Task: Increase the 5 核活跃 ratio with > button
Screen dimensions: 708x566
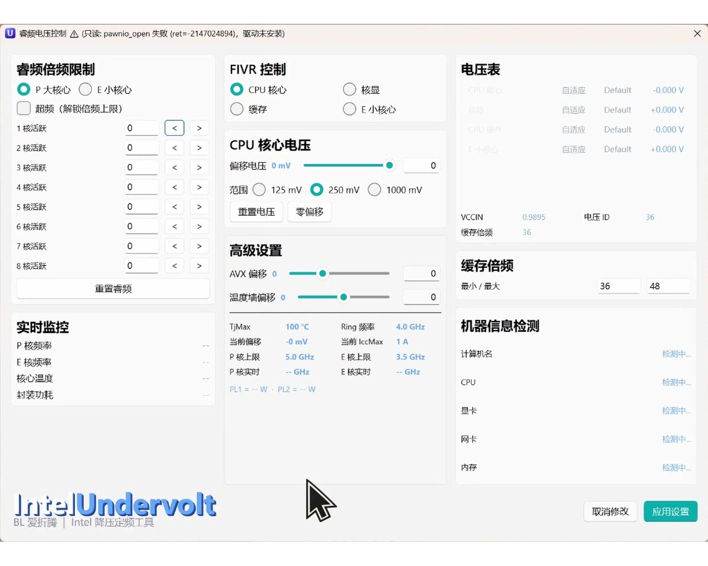Action: (x=199, y=207)
